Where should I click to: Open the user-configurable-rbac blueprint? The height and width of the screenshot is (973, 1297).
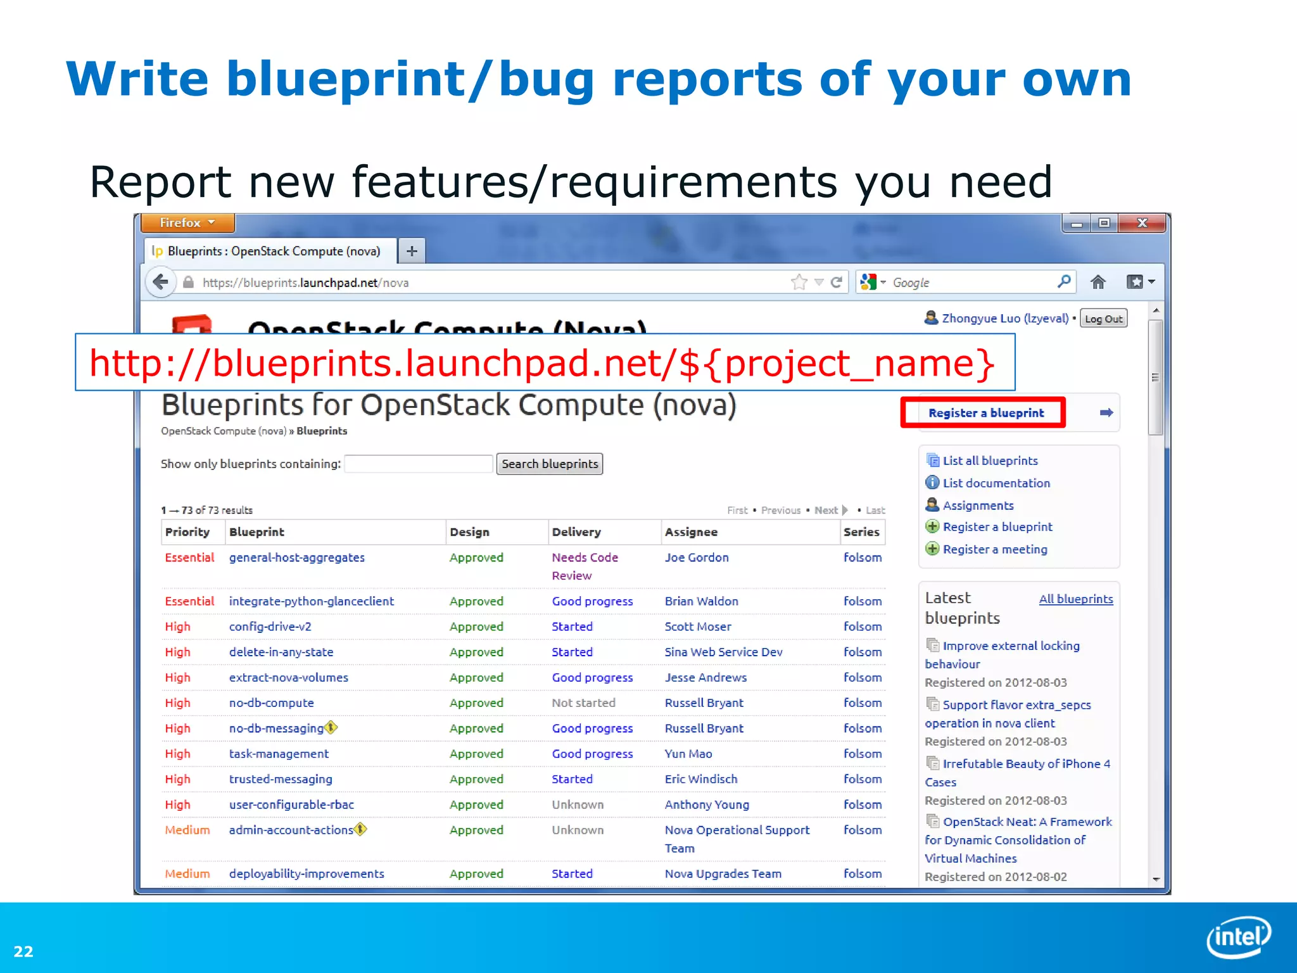(x=292, y=804)
